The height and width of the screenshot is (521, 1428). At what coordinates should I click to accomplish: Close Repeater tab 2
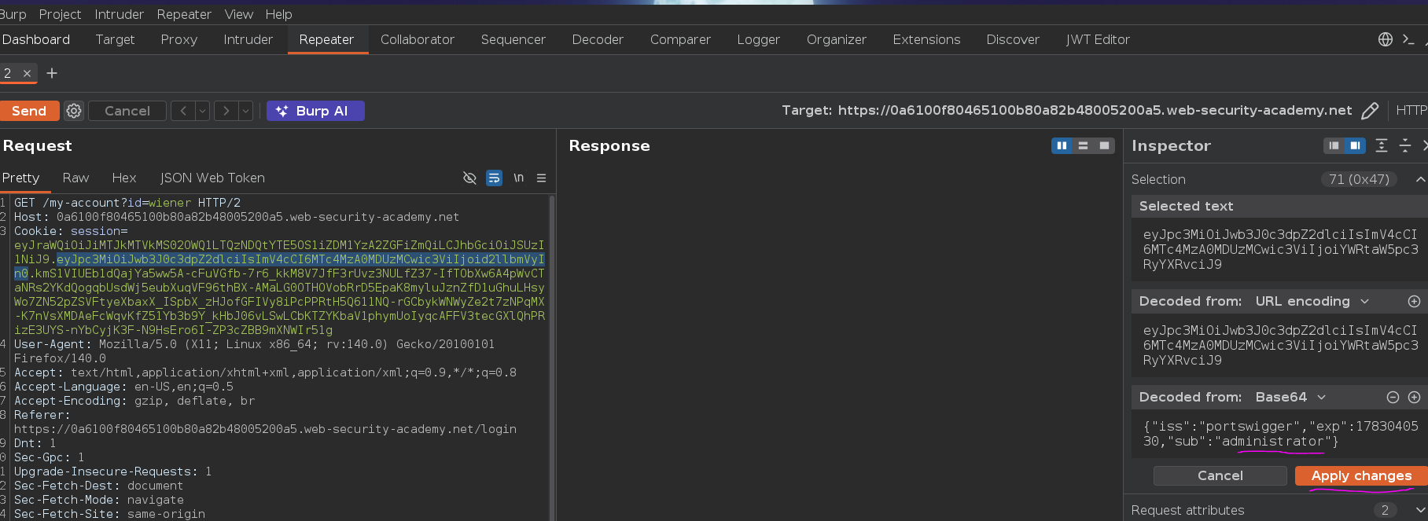pyautogui.click(x=27, y=73)
